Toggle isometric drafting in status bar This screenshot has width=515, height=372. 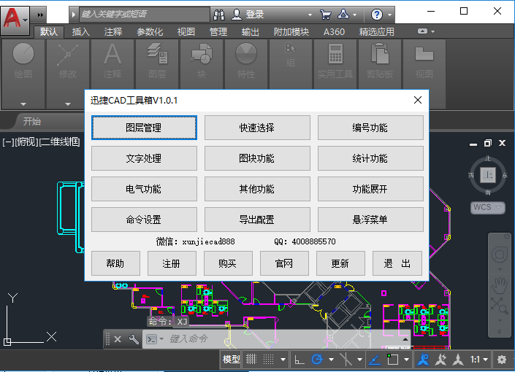pyautogui.click(x=346, y=360)
